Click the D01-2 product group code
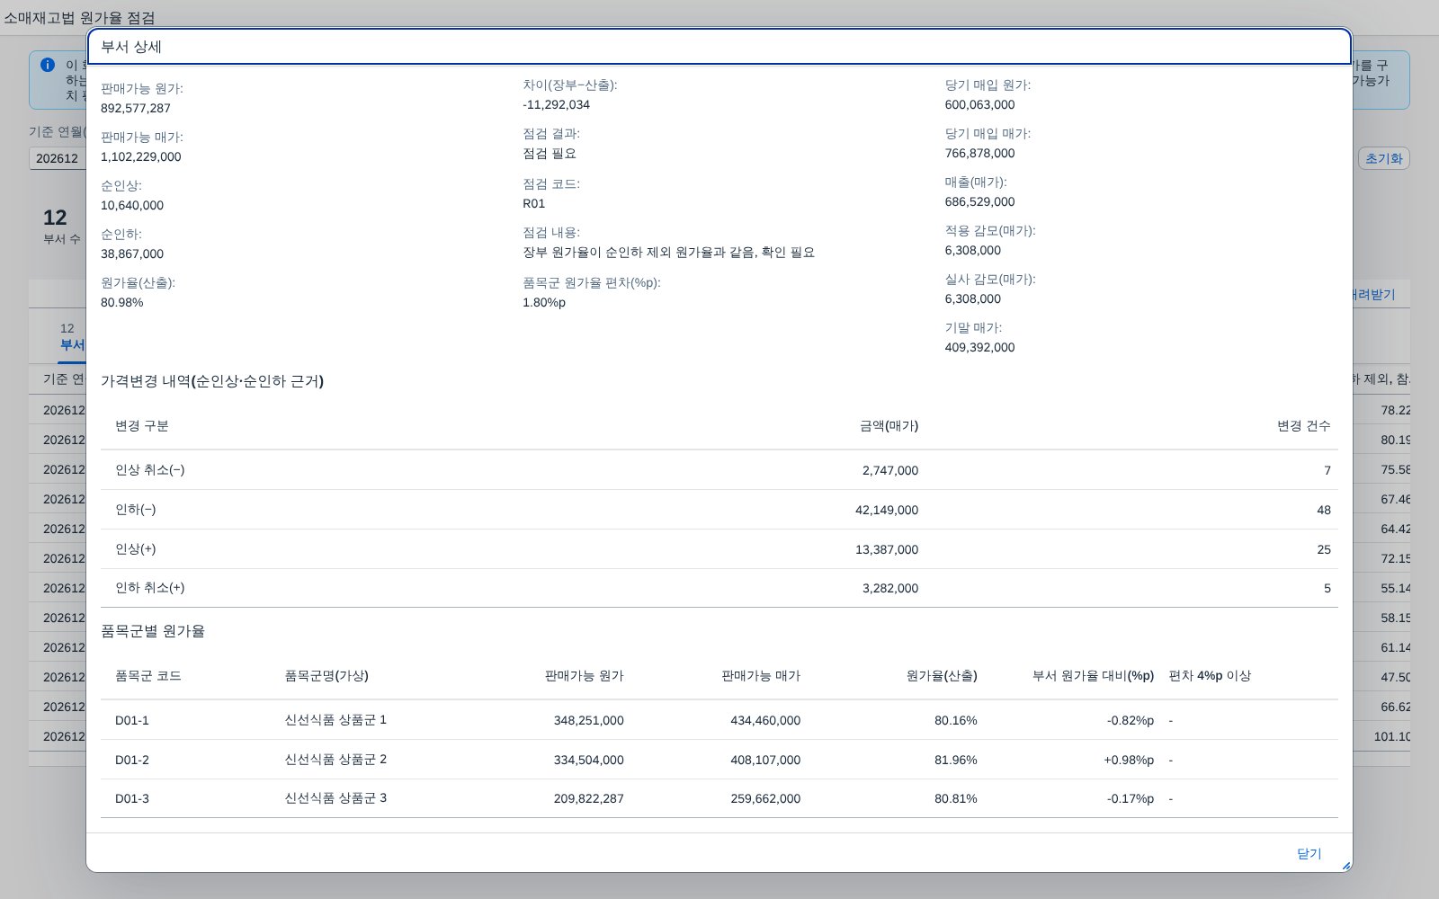The image size is (1439, 899). pyautogui.click(x=132, y=760)
